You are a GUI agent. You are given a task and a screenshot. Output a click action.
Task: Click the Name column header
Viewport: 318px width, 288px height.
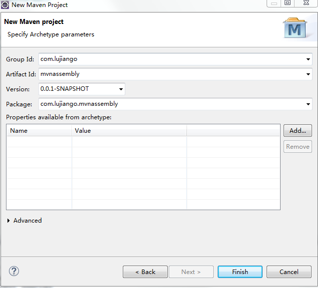pyautogui.click(x=39, y=131)
